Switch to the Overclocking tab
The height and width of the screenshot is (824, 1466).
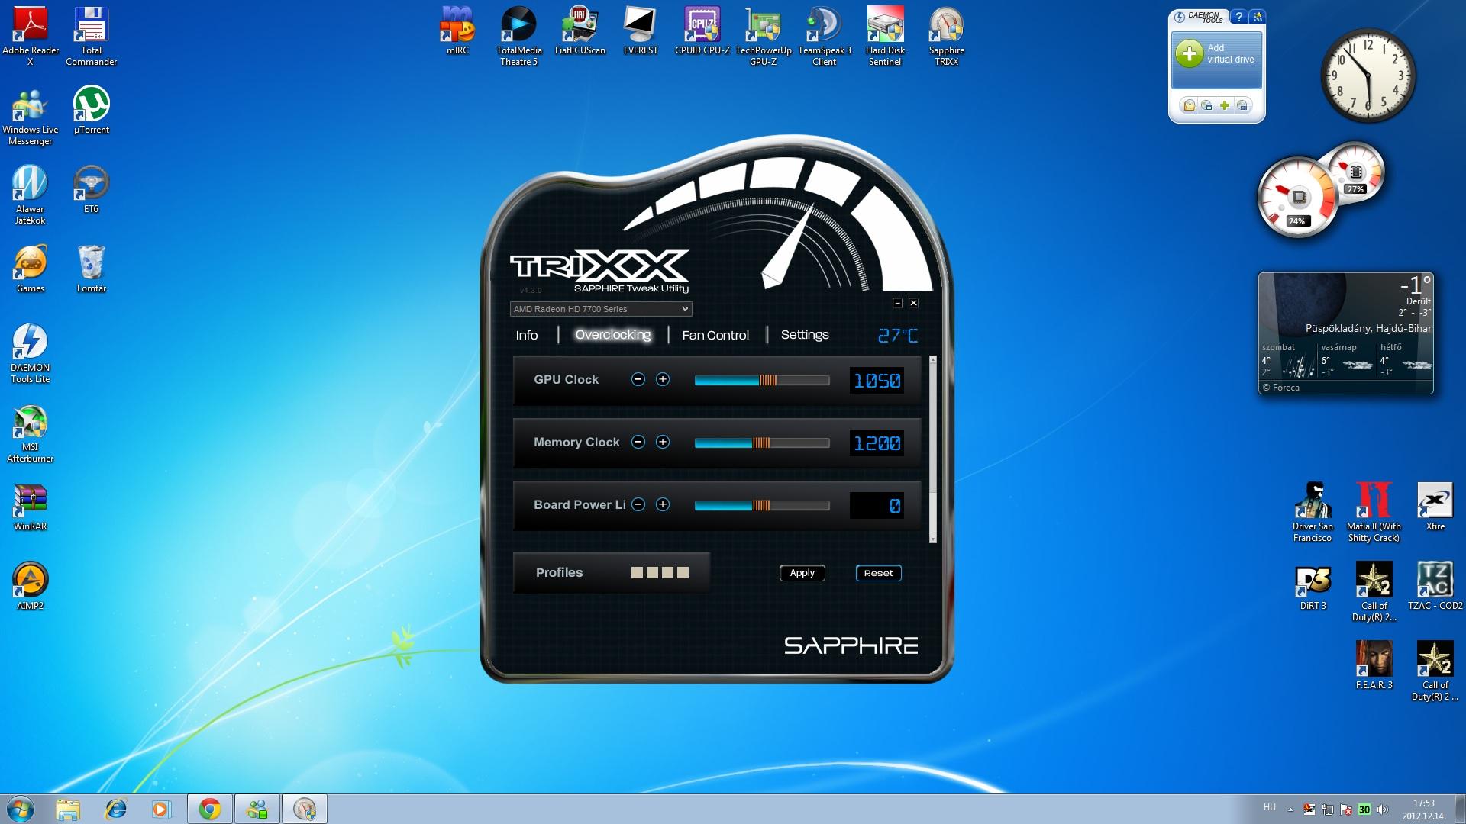tap(613, 335)
